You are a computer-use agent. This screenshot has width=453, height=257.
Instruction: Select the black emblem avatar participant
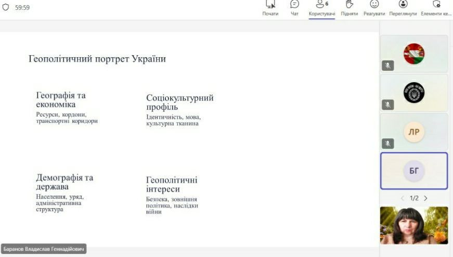[x=414, y=93]
